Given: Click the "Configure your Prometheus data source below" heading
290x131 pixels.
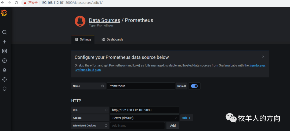Looking at the screenshot, I should coord(122,57).
